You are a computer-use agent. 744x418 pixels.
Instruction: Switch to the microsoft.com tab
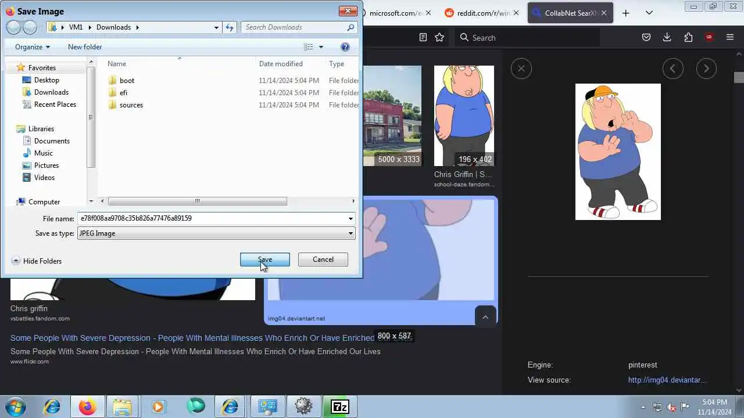[x=396, y=13]
